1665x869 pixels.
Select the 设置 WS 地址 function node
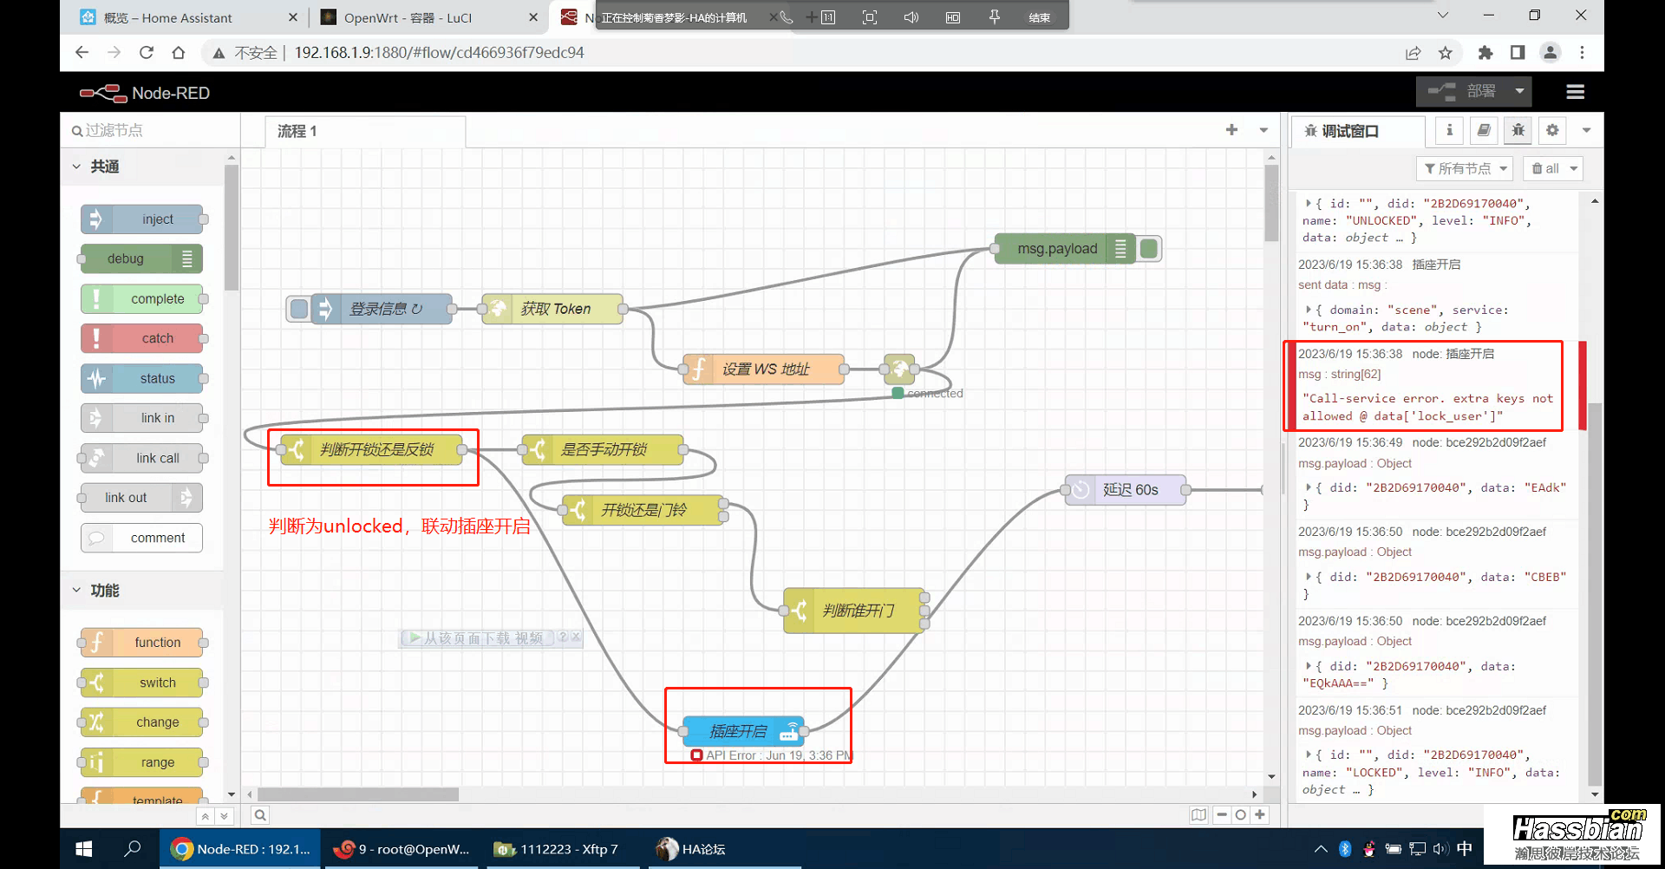[x=763, y=369]
